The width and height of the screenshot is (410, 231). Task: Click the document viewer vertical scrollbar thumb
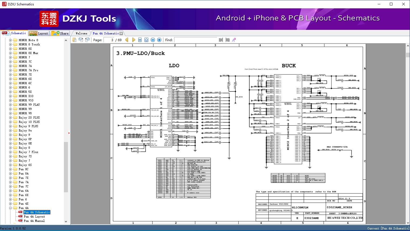click(x=408, y=55)
